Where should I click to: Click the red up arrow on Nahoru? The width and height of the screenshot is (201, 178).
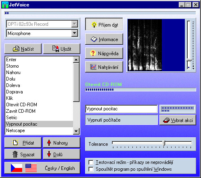(49, 143)
